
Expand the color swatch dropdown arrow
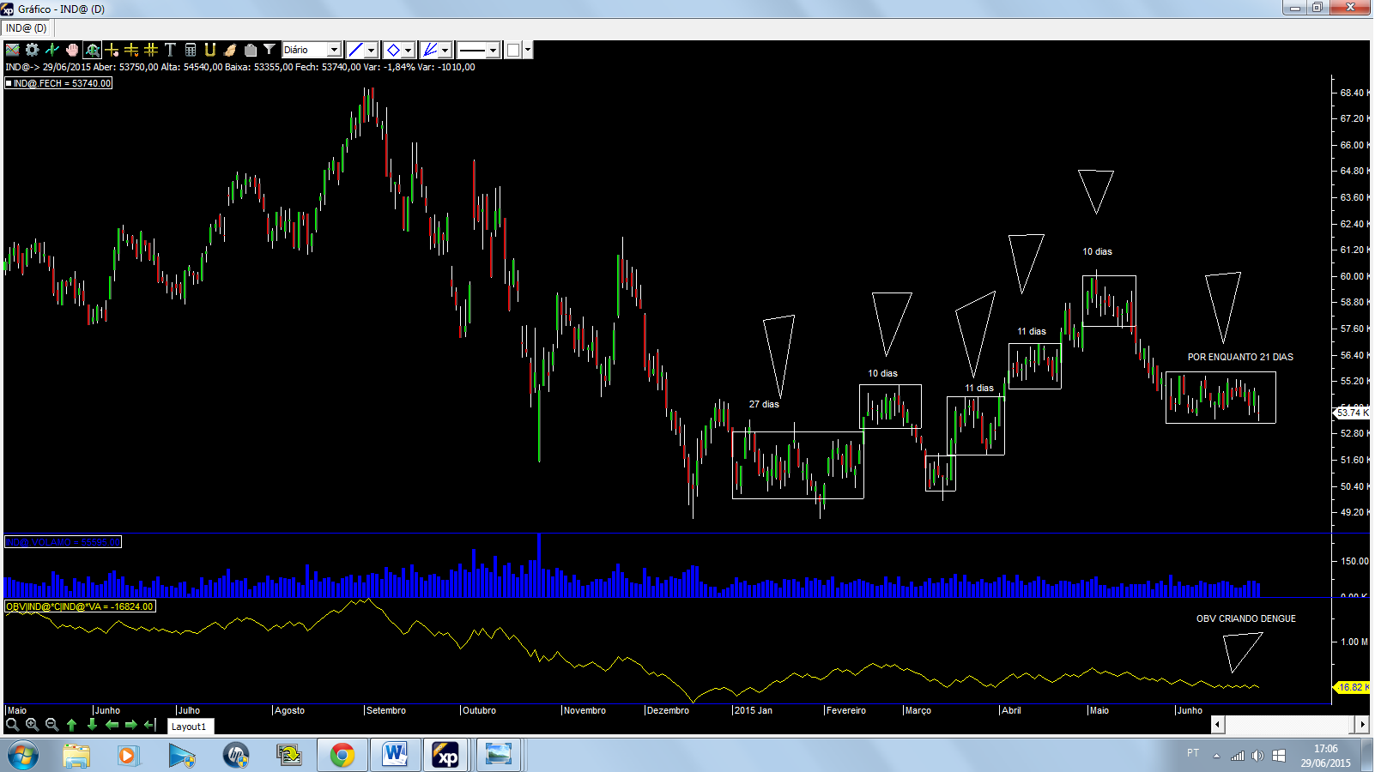click(x=528, y=50)
